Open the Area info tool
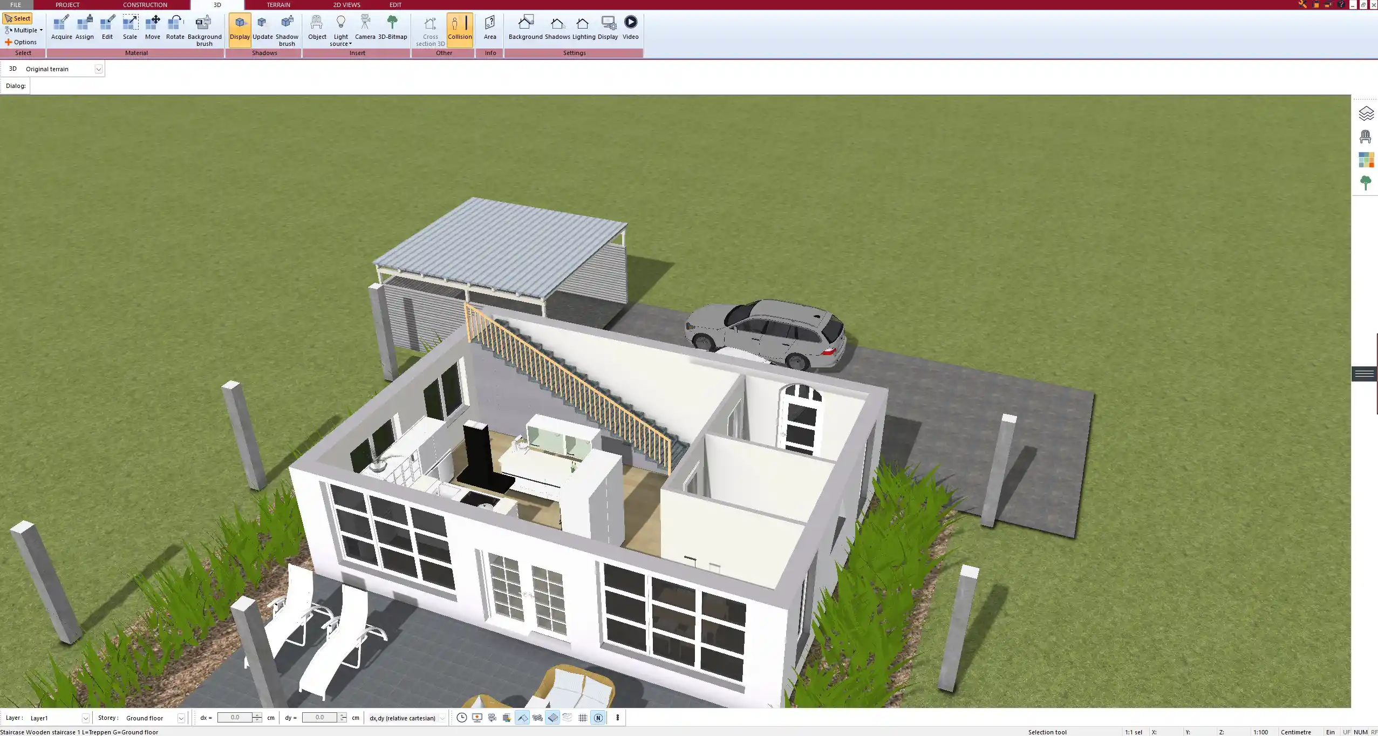This screenshot has height=736, width=1378. (x=490, y=28)
